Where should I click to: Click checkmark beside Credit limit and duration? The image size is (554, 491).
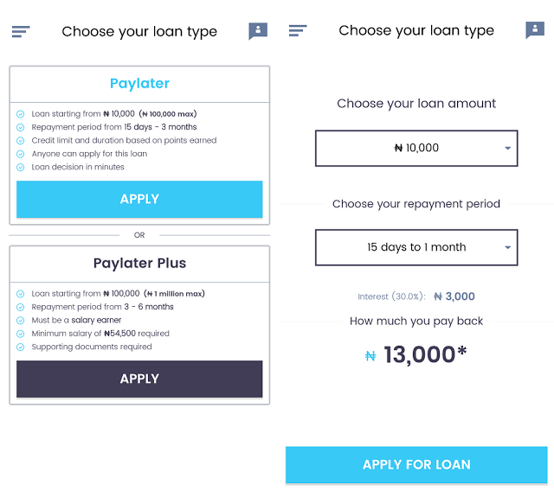point(21,141)
